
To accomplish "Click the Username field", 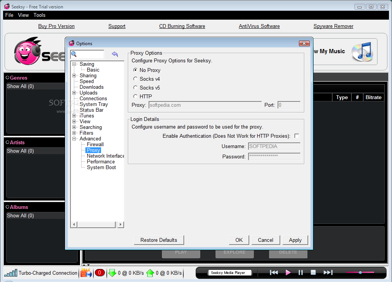I will point(274,146).
